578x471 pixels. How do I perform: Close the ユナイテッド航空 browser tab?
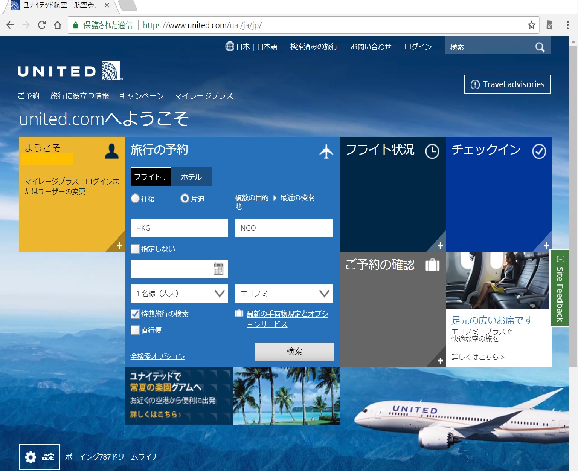(107, 5)
